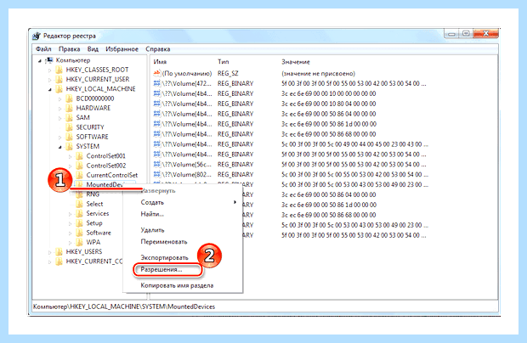Click the SYSTEM folder icon
527x343 pixels.
click(x=69, y=146)
